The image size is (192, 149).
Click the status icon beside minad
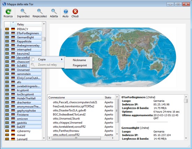coord(7,135)
